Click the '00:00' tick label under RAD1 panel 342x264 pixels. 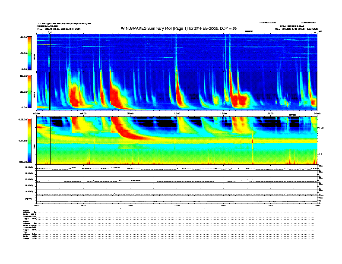coord(36,113)
